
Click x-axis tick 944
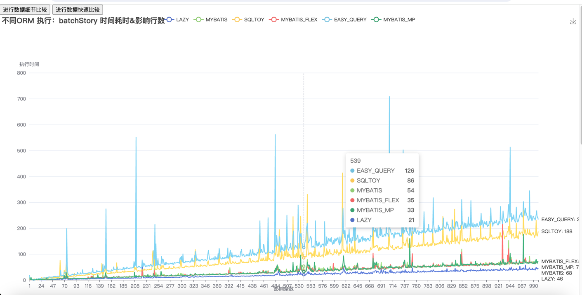(x=510, y=286)
